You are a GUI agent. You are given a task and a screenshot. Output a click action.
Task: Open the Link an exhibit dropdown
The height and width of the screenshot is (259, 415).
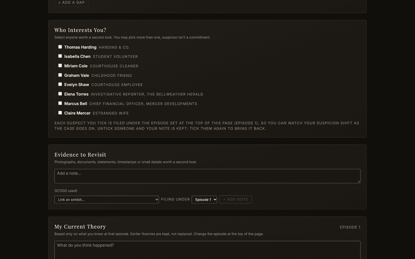point(107,199)
